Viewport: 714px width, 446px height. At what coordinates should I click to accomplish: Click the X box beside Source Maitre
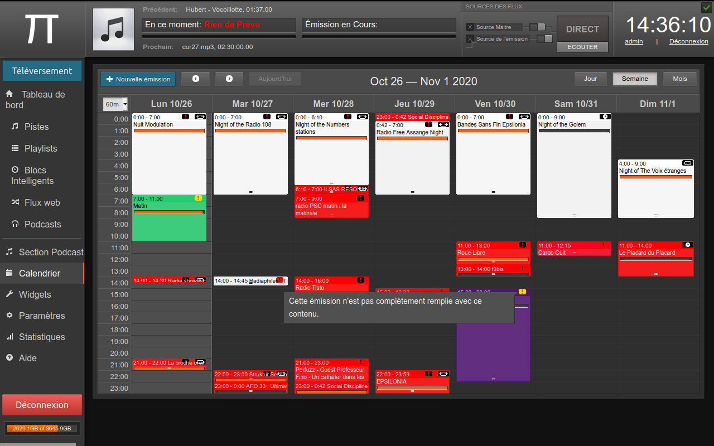pos(470,27)
